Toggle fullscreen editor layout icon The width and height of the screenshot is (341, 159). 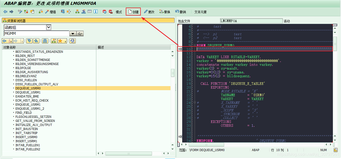tap(89, 12)
